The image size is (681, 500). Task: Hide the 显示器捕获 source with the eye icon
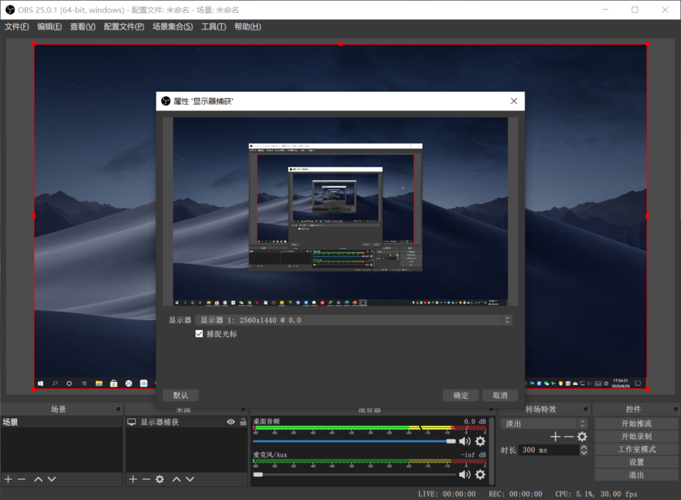[231, 422]
